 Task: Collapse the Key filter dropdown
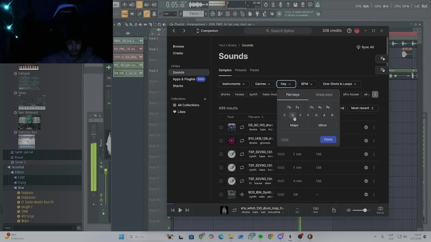(x=286, y=84)
